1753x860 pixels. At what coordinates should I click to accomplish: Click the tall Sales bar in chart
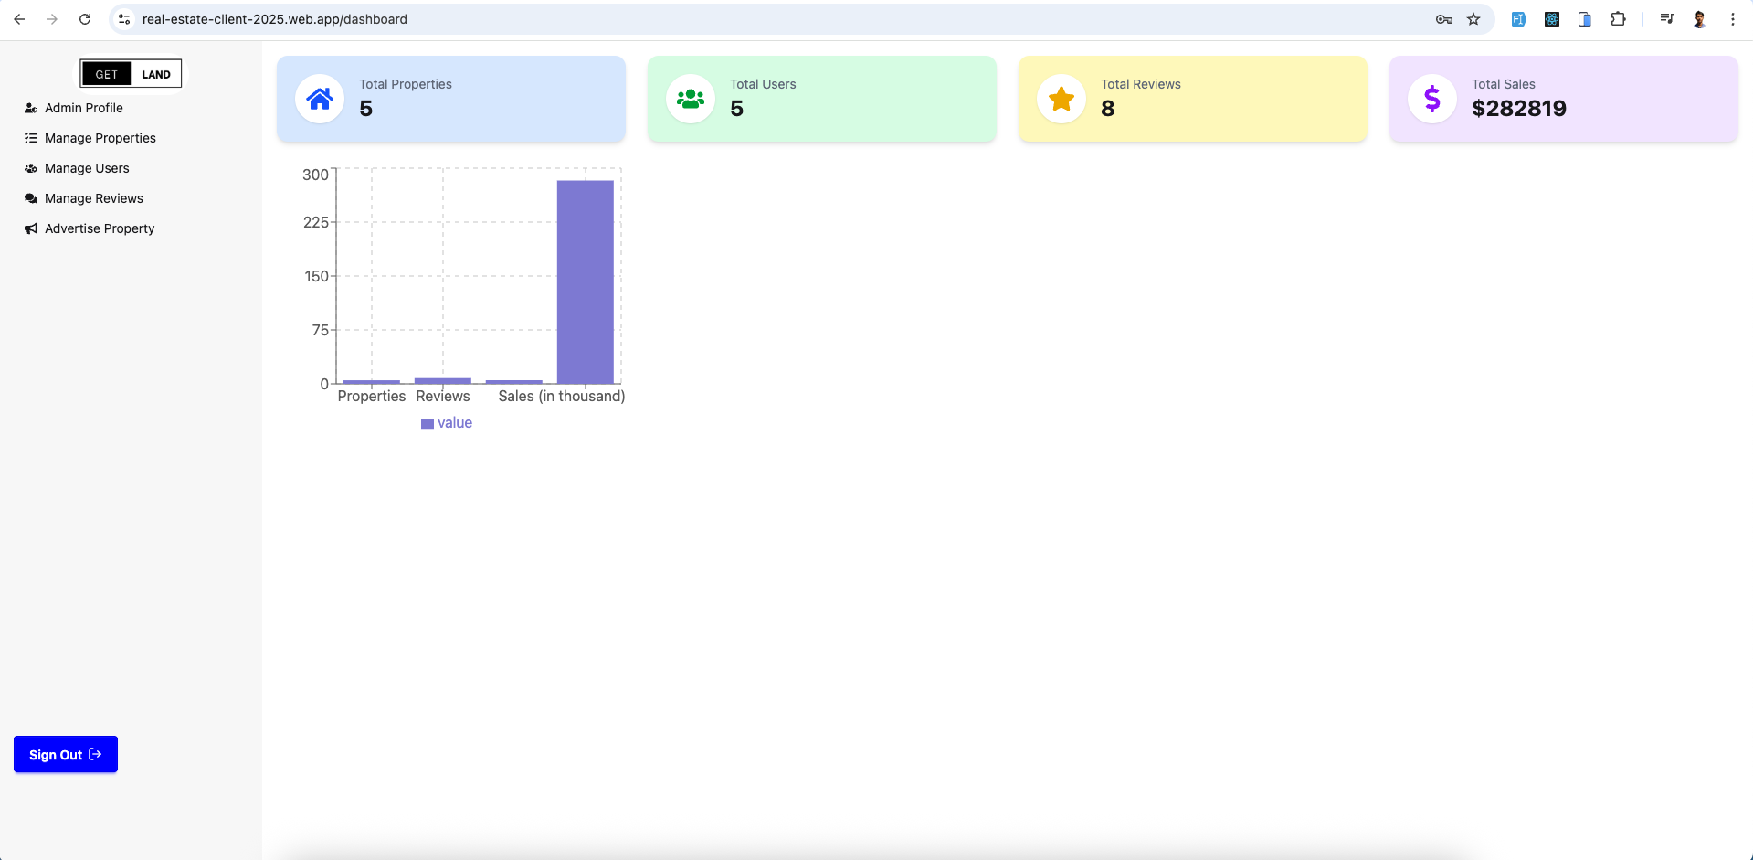pos(586,281)
